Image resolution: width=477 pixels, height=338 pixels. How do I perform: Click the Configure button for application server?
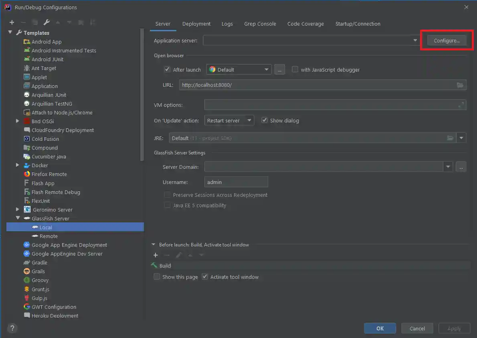[x=447, y=40]
